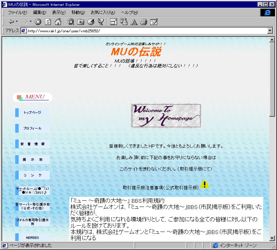277x250 pixels.
Task: Click the Internet Explorer logo throbber
Action: 267,12
